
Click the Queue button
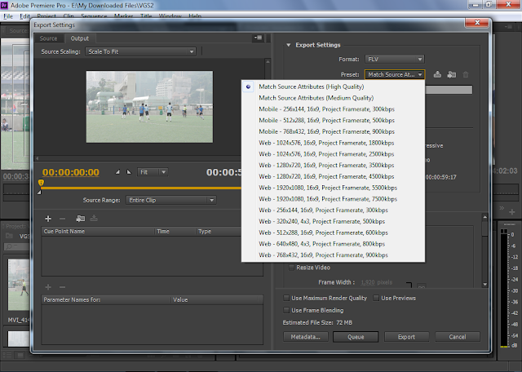pos(356,337)
